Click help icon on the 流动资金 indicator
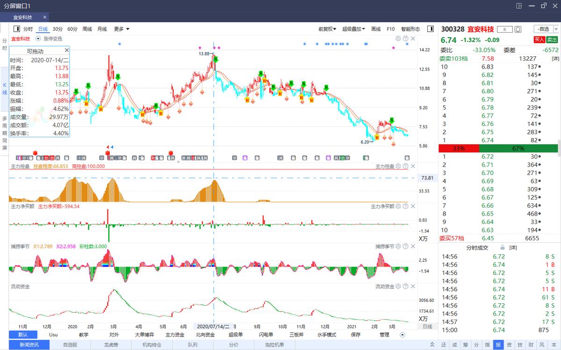This screenshot has height=350, width=561. [x=405, y=287]
